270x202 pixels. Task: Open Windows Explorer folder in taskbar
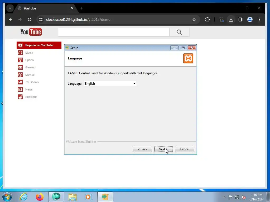(73, 197)
